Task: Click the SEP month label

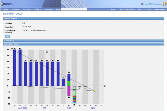Action: click(x=45, y=108)
